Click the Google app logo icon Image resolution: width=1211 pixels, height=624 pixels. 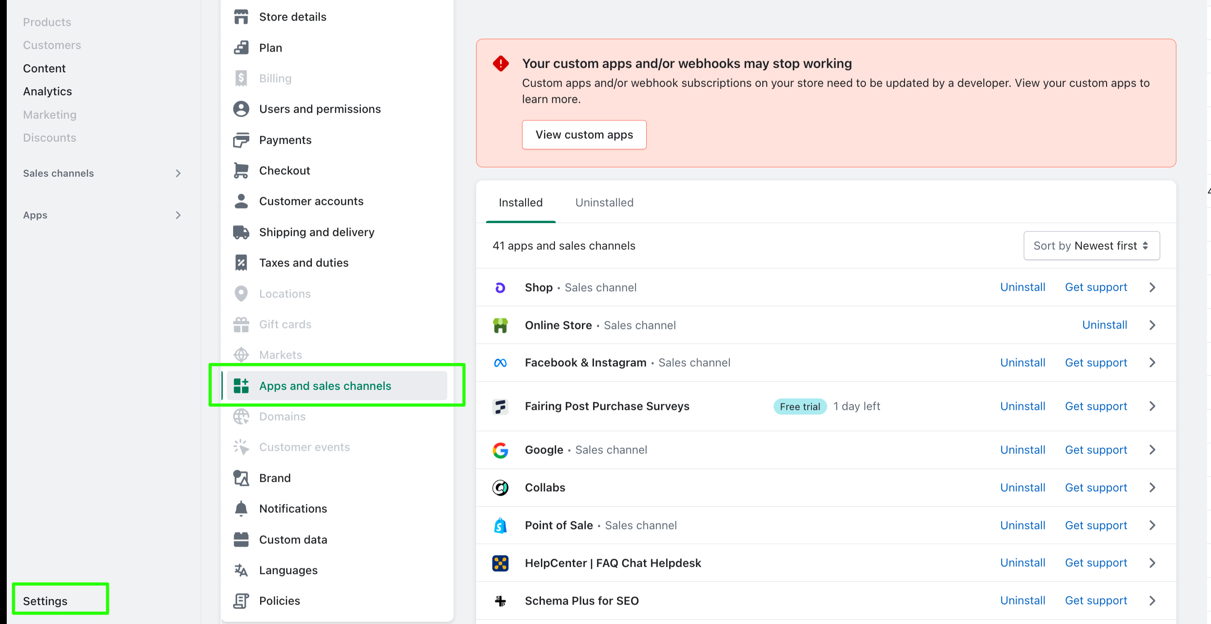tap(500, 450)
